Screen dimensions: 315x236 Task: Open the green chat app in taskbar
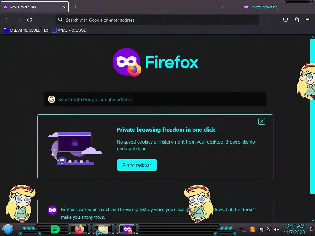[x=55, y=229]
